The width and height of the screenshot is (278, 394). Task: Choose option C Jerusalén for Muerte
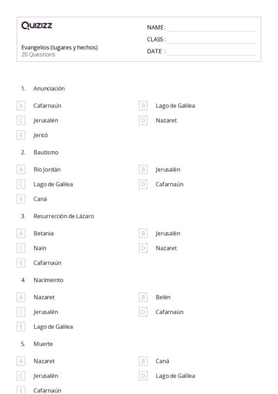(x=21, y=376)
